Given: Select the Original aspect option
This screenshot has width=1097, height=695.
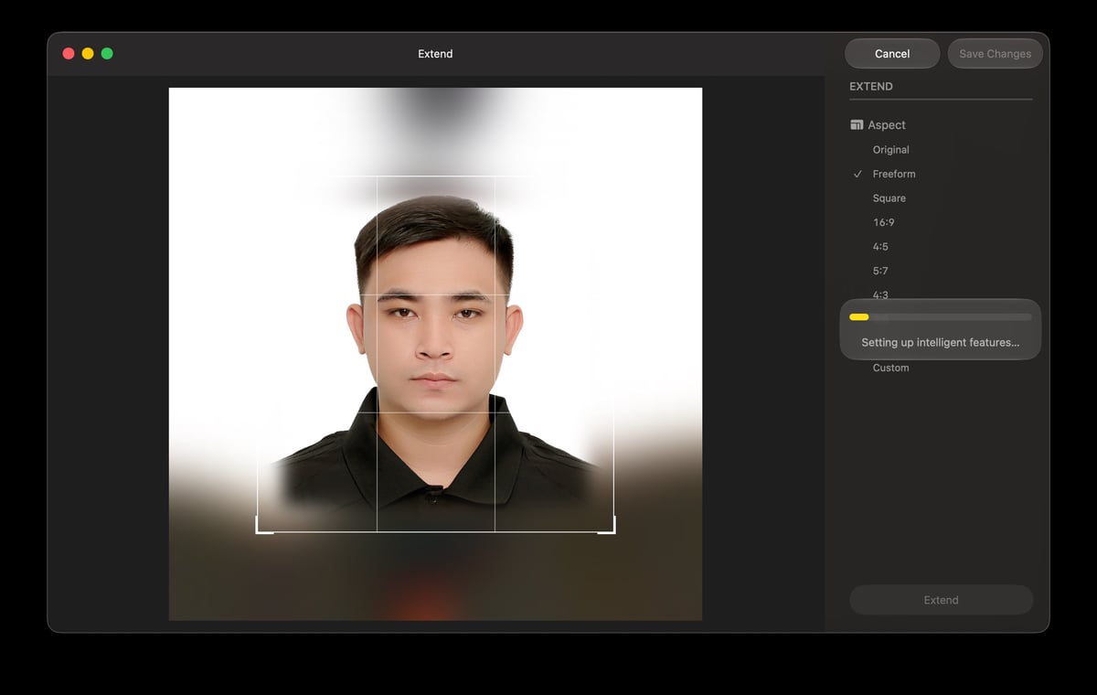Looking at the screenshot, I should [x=890, y=150].
